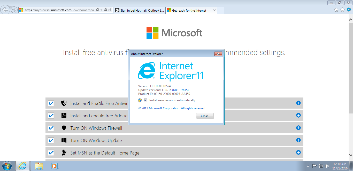Expand the MSN Default Home Page plus icon
This screenshot has width=353, height=171.
[x=298, y=152]
